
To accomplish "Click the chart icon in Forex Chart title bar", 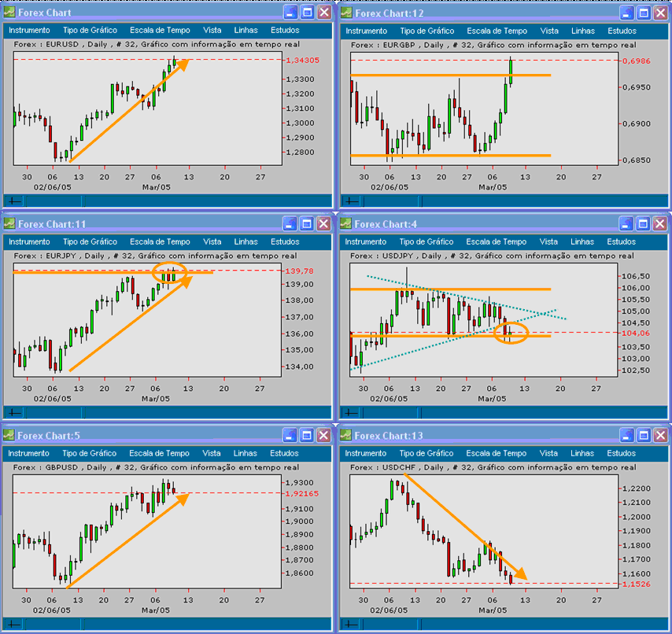I will (x=11, y=12).
